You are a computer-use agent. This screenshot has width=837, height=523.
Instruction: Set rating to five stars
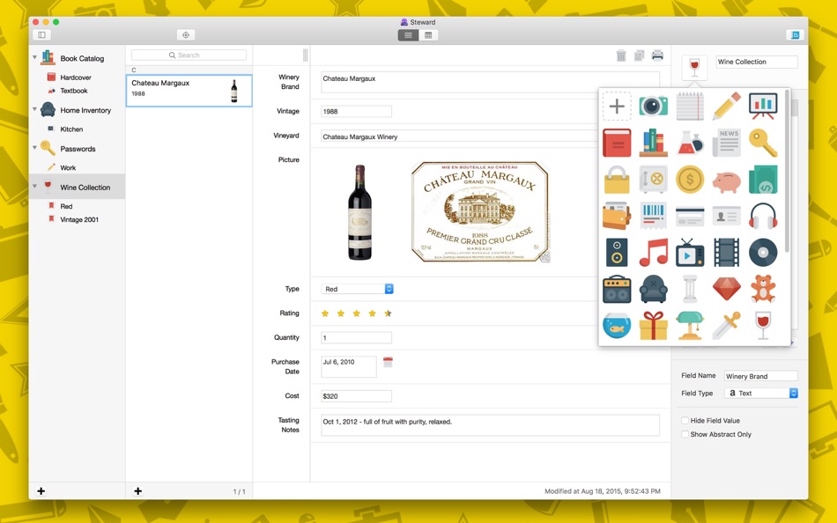pyautogui.click(x=388, y=313)
